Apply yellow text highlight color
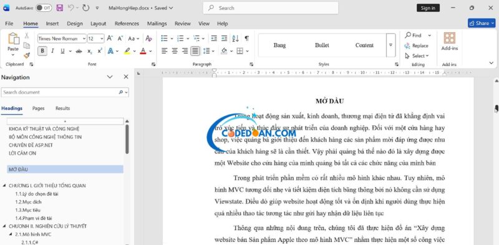 [127, 51]
